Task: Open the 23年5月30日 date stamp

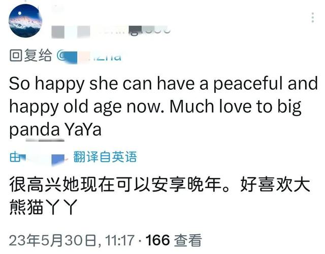Action: pos(53,240)
